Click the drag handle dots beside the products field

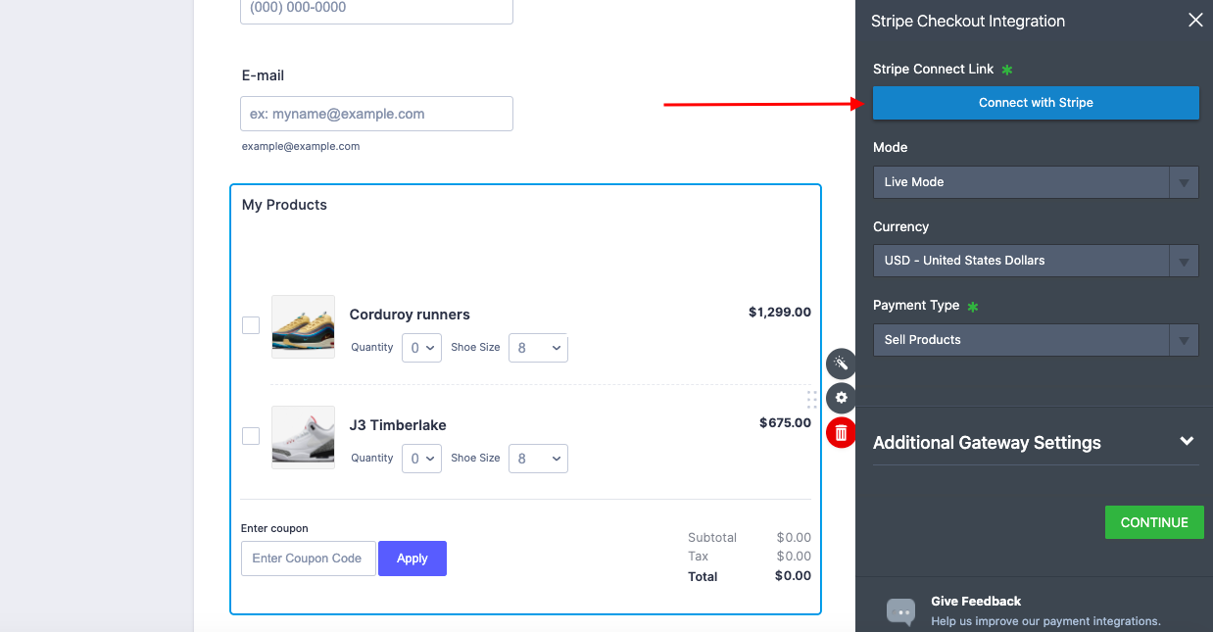(812, 399)
